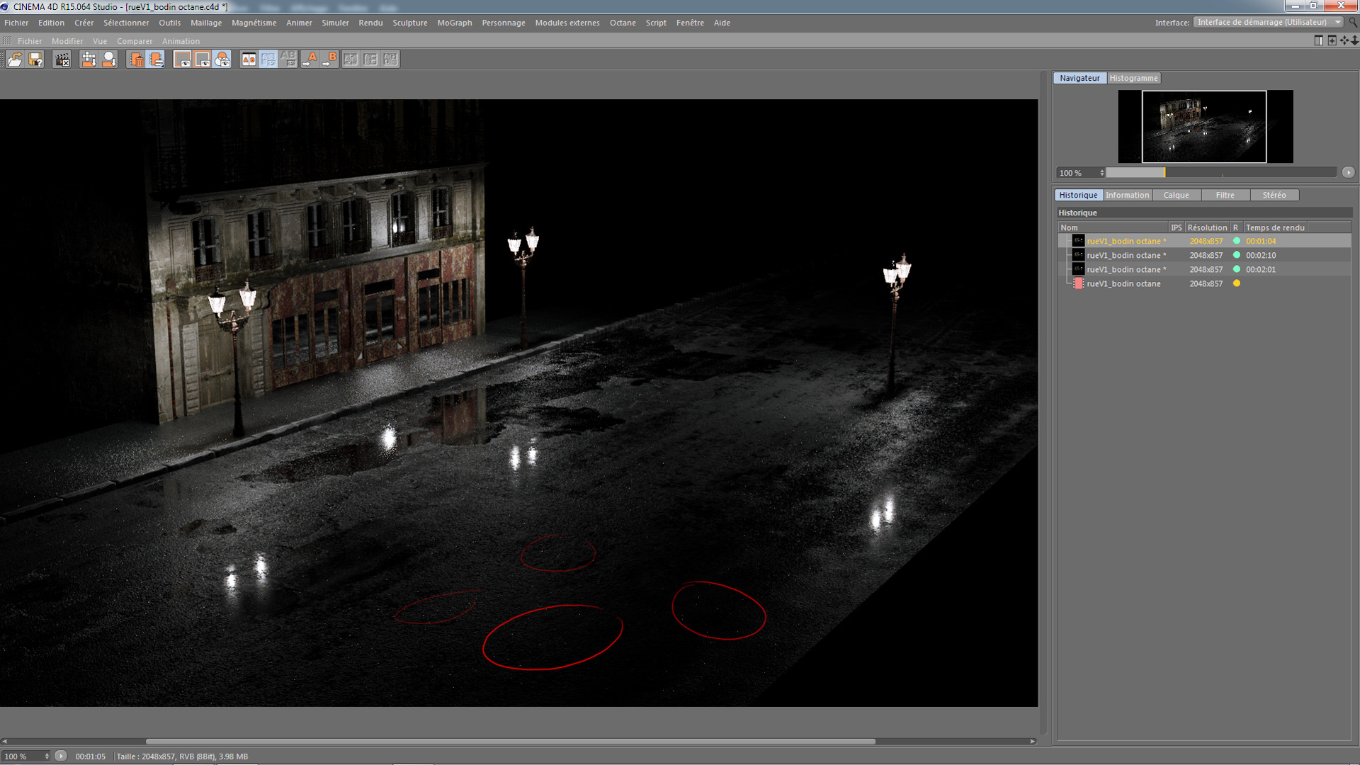Switch to the Histogramme tab
The width and height of the screenshot is (1360, 765).
pyautogui.click(x=1133, y=79)
